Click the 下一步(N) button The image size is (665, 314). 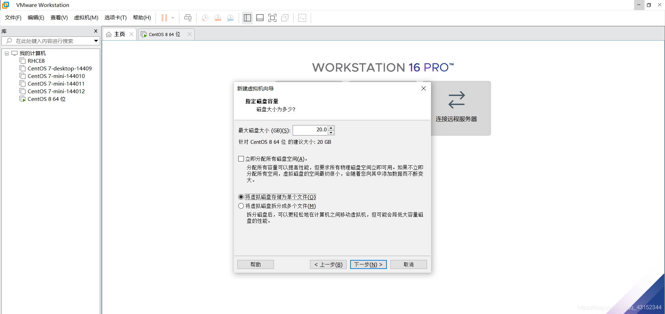[x=368, y=264]
